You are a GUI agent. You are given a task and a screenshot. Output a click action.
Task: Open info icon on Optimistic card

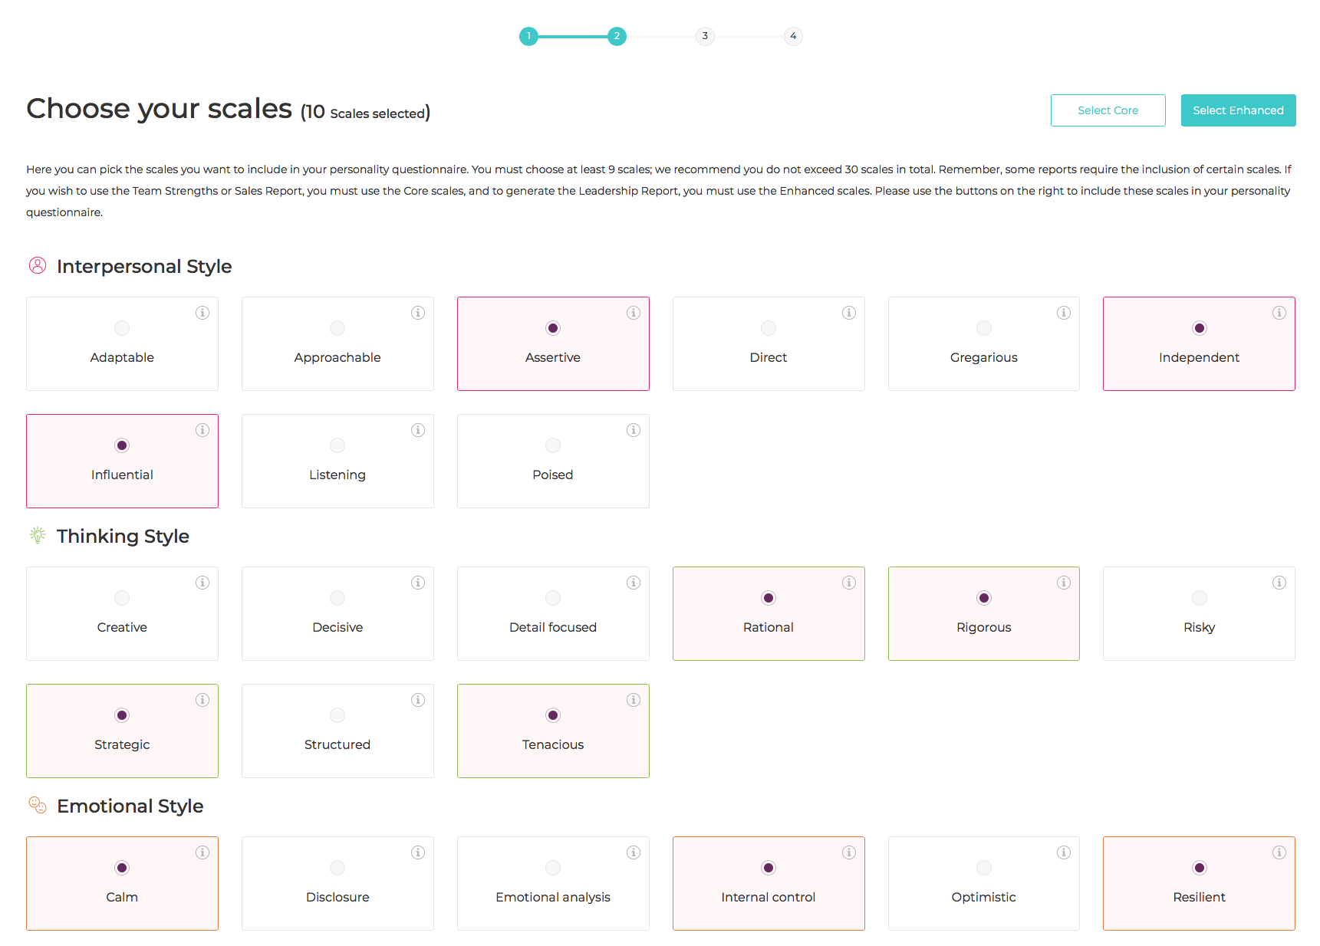[1064, 852]
